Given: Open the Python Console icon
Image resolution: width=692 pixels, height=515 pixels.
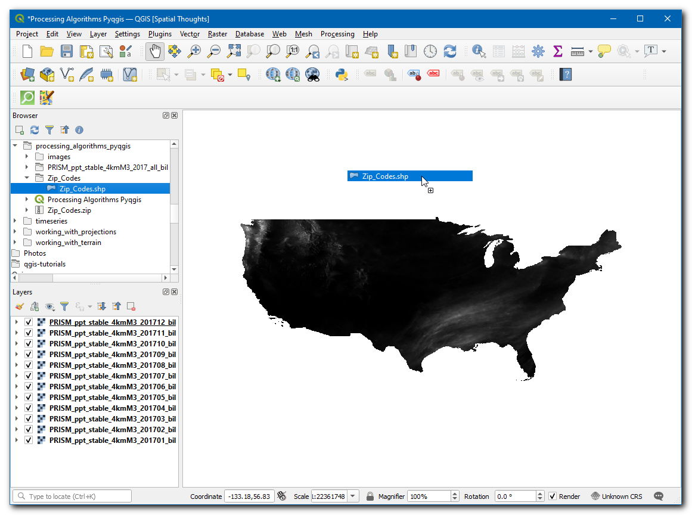Looking at the screenshot, I should pyautogui.click(x=342, y=75).
